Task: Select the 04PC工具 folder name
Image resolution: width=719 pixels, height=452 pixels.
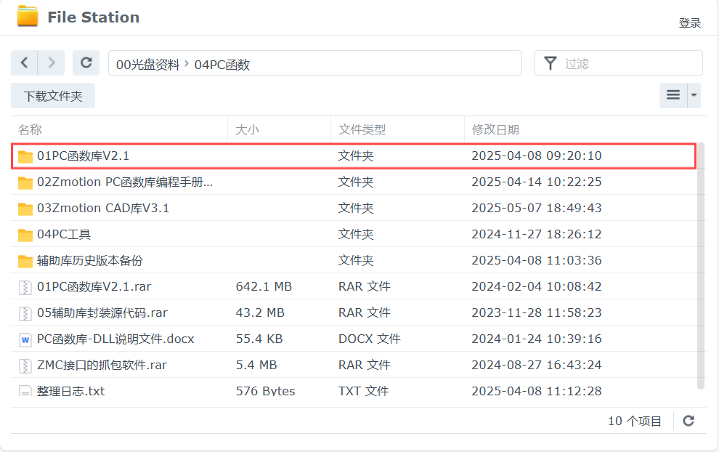Action: (x=64, y=235)
